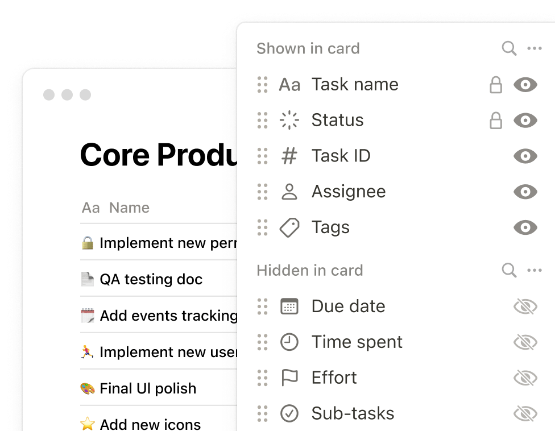This screenshot has width=555, height=431.
Task: Hide the Assignee property from card
Action: pyautogui.click(x=525, y=192)
